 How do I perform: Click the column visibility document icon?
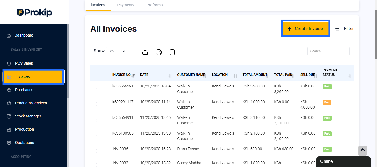(x=172, y=52)
